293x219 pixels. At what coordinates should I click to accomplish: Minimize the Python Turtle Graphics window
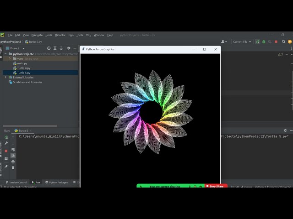193,49
